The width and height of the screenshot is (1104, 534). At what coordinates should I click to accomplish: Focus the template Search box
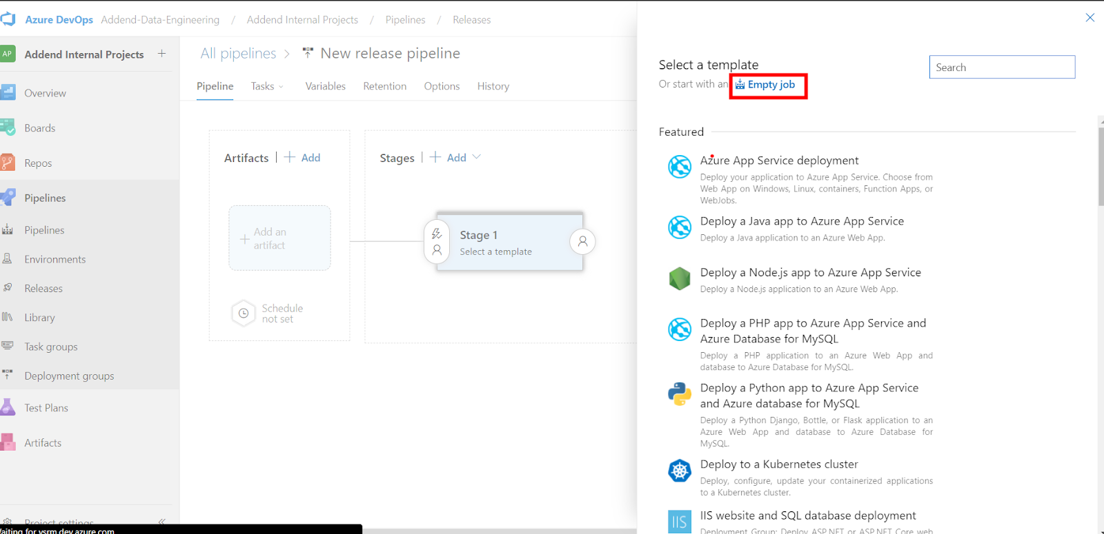1002,67
